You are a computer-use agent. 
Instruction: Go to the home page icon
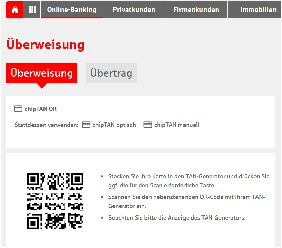coord(15,10)
